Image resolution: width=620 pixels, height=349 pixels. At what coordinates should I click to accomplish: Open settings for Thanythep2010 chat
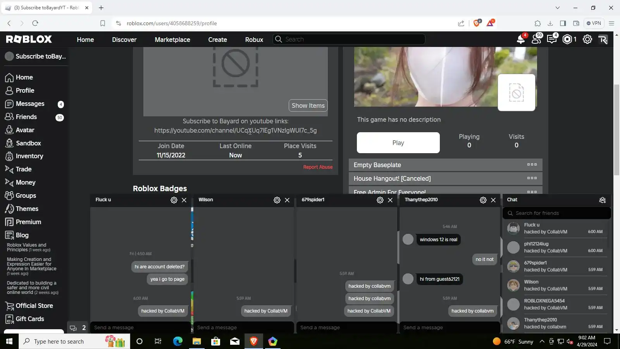(x=483, y=200)
